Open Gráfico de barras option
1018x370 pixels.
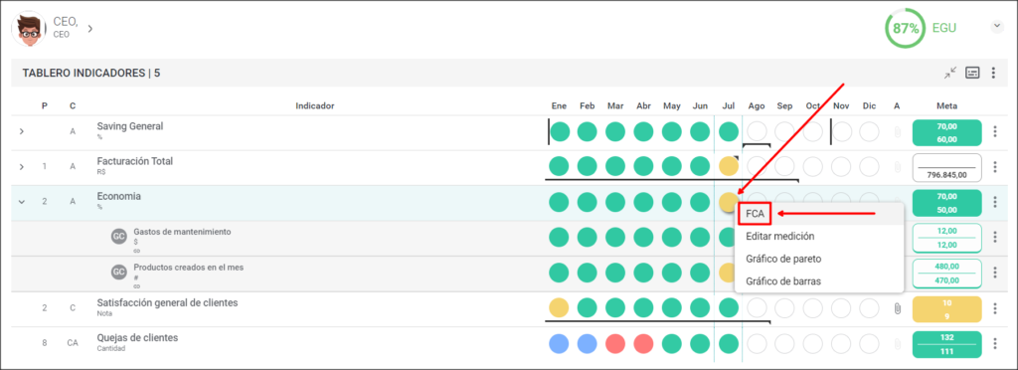click(783, 281)
